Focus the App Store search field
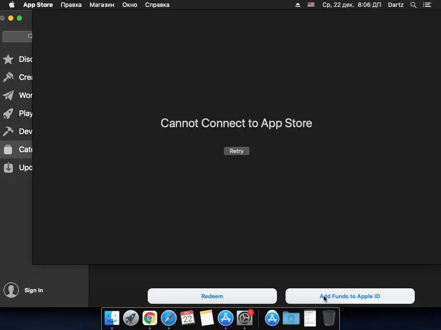441x330 pixels. click(17, 36)
